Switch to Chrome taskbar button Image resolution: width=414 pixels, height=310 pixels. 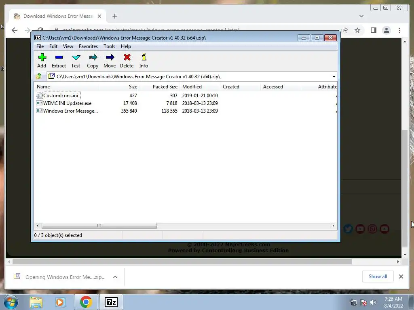tap(86, 302)
